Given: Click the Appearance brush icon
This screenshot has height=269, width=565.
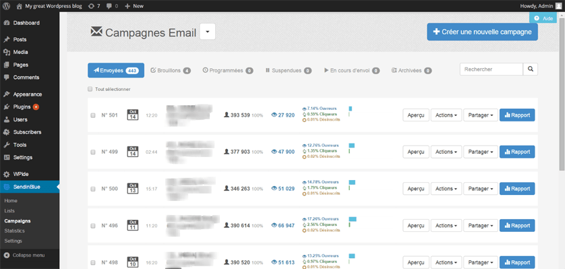Looking at the screenshot, I should click(x=7, y=94).
